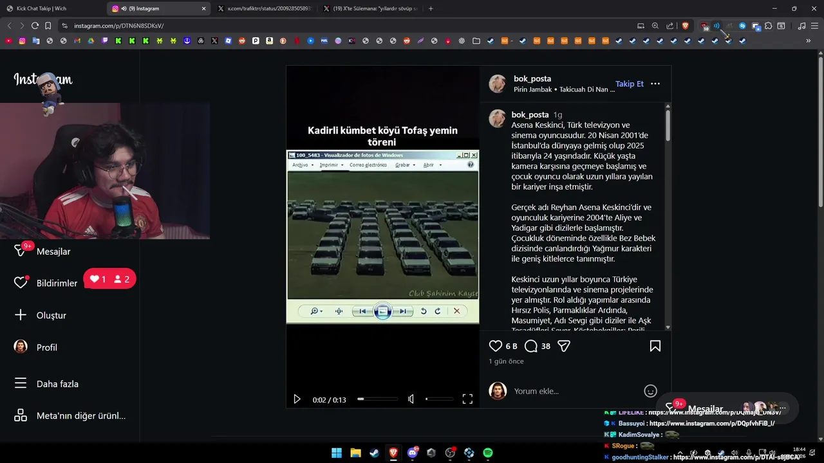Viewport: 824px width, 463px height.
Task: Open Mesajlar in the sidebar
Action: point(53,251)
